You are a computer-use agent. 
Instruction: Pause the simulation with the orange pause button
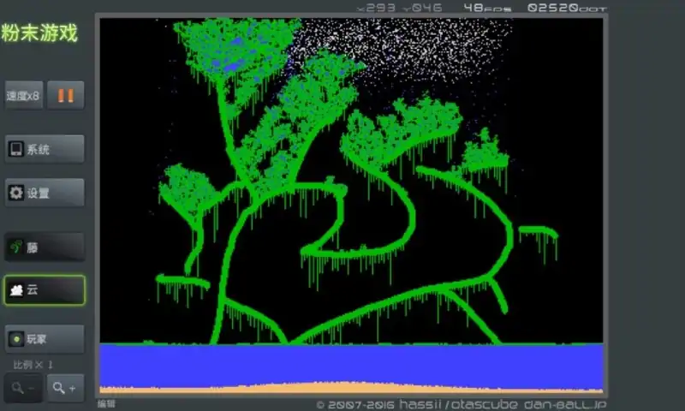coord(65,95)
